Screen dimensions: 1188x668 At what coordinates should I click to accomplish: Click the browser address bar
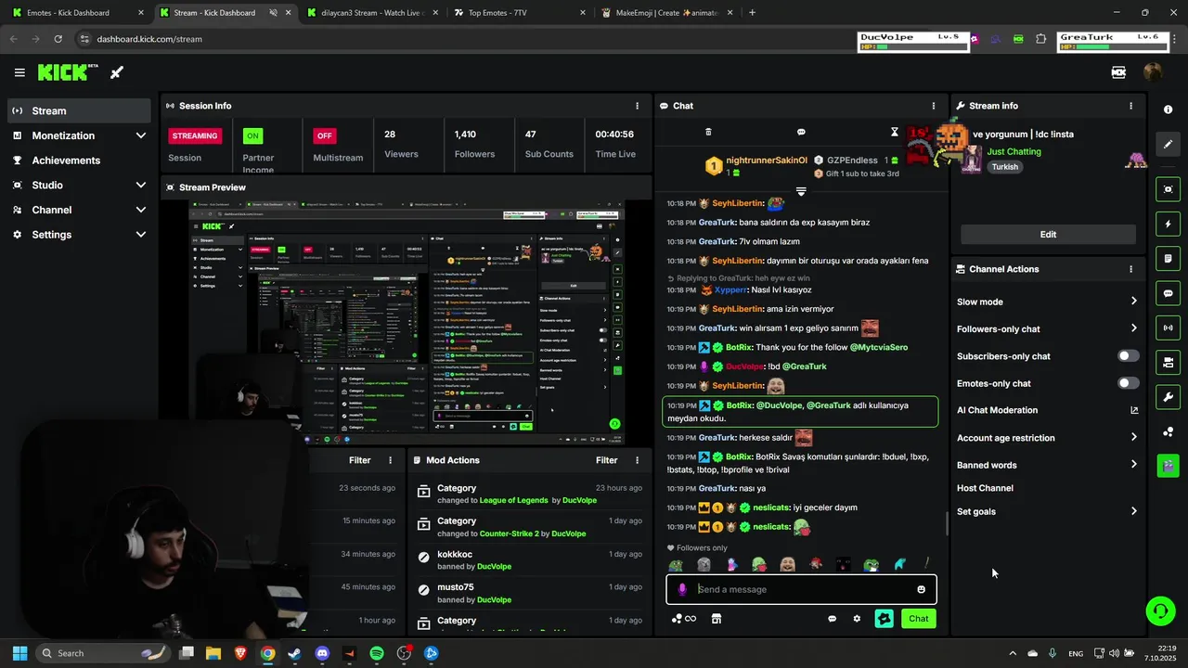point(464,39)
